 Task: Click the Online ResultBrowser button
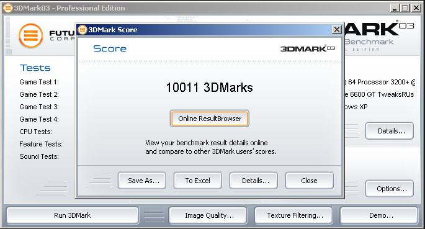click(x=210, y=119)
